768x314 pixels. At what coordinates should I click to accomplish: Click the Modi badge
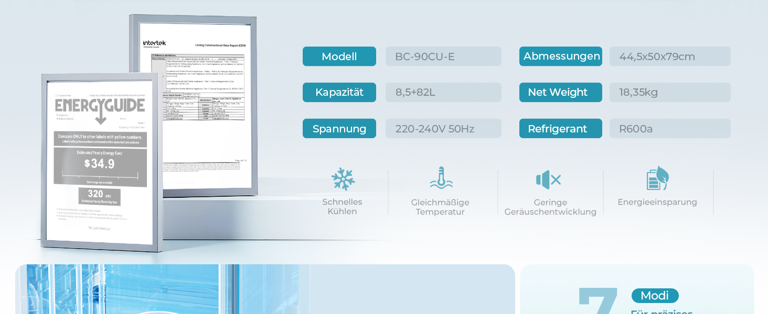(x=655, y=296)
